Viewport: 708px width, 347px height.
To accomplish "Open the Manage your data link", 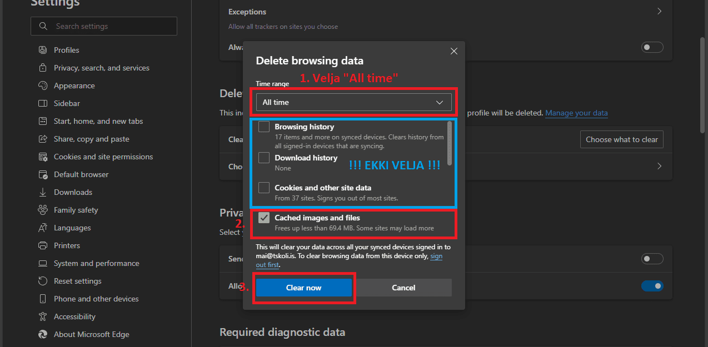I will [576, 113].
